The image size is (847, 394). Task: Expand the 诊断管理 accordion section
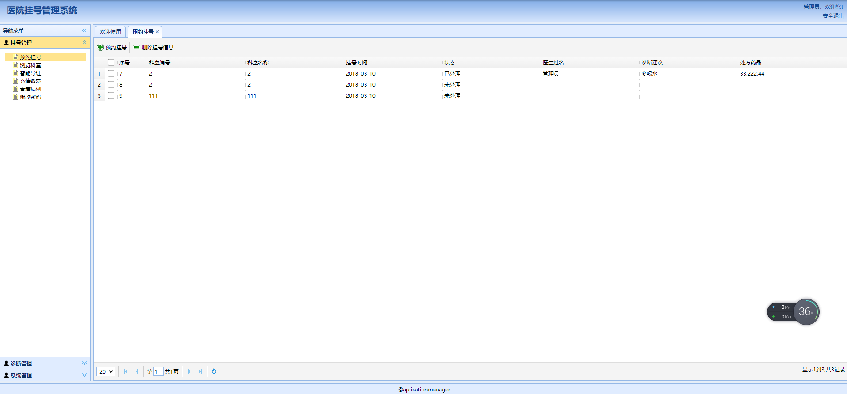coord(84,363)
